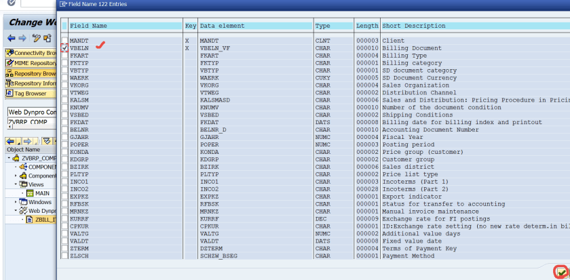Viewport: 570px width, 280px height.
Task: Click KALSMASD data element cell
Action: click(215, 100)
